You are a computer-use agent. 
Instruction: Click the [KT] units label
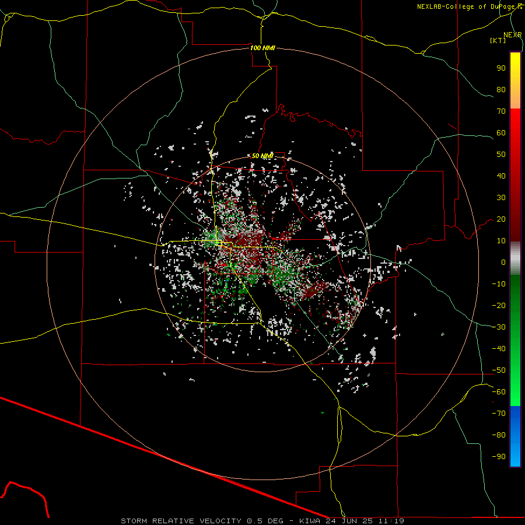point(498,40)
